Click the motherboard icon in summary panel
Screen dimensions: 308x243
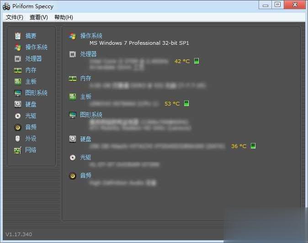[73, 96]
